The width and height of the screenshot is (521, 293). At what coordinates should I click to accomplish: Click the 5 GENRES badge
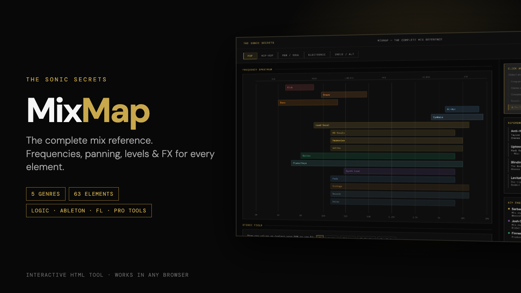tap(46, 194)
